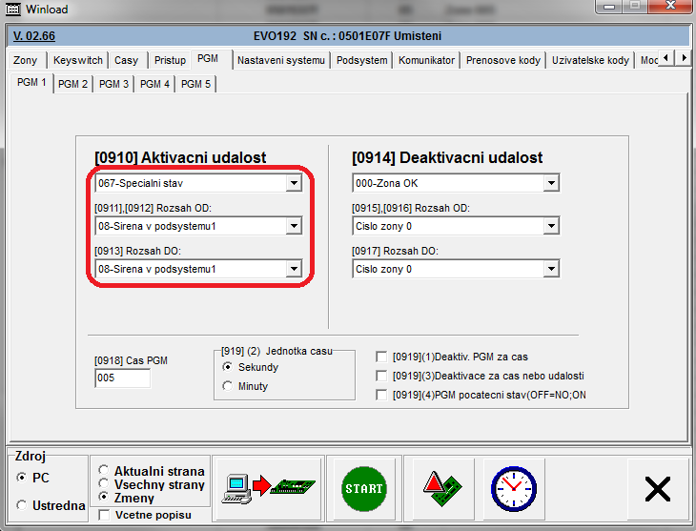Click the Winload title bar icon

point(12,9)
